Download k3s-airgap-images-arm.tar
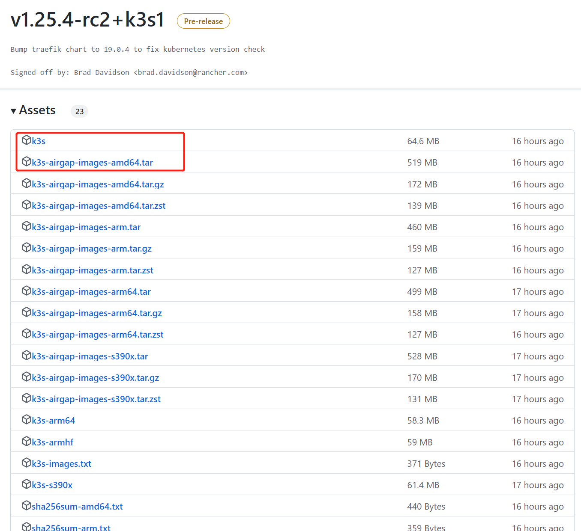Screen dimensions: 581x531 click(x=86, y=227)
